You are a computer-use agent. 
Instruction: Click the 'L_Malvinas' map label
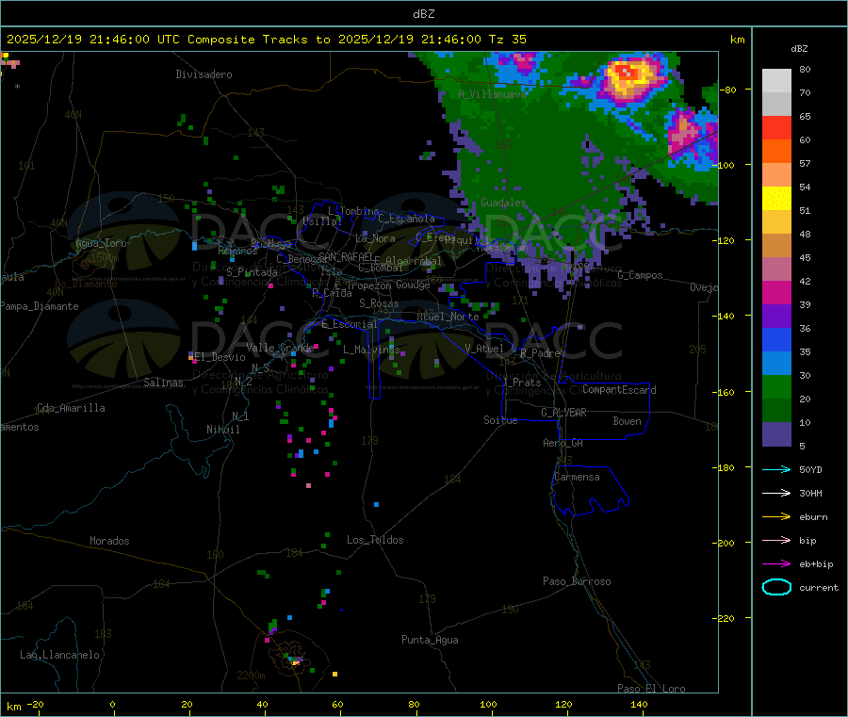coord(371,350)
